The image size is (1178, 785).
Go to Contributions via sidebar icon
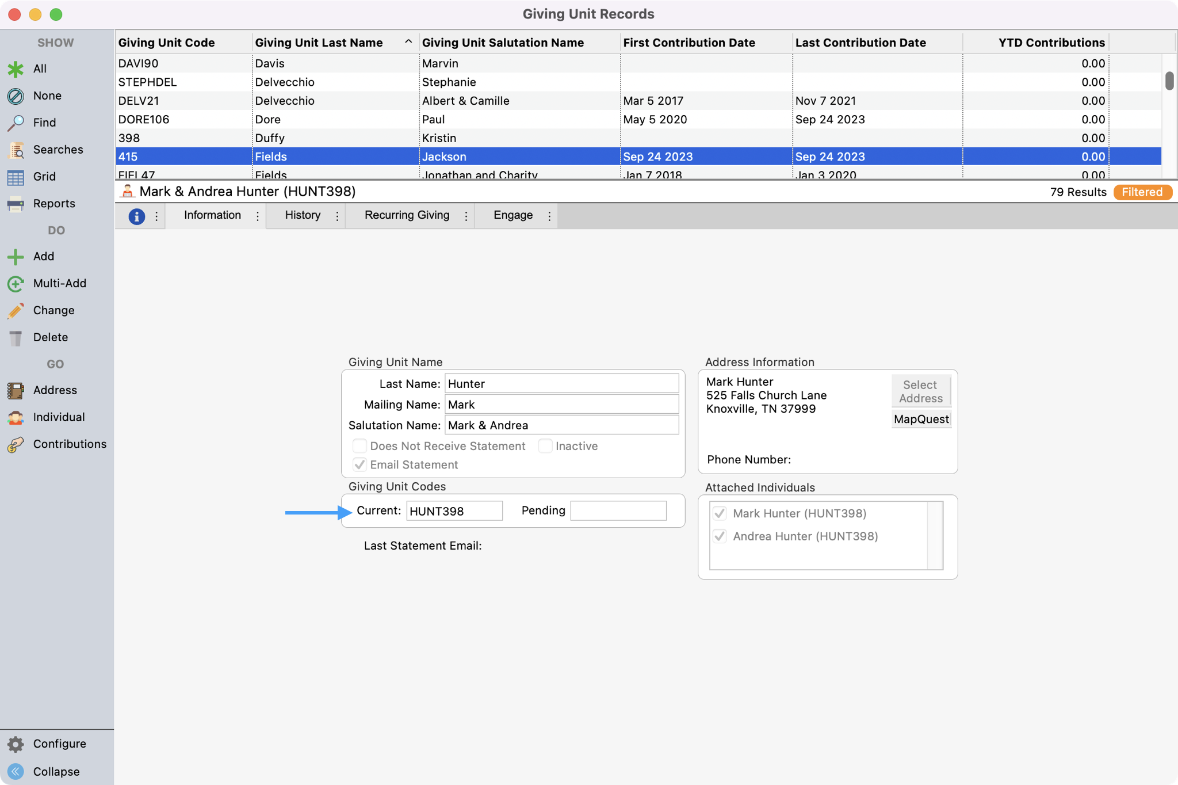click(x=16, y=444)
